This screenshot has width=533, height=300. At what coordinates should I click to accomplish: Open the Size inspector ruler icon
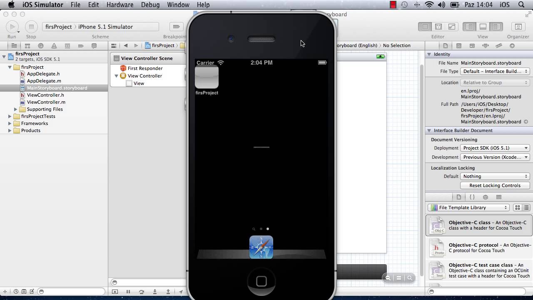(499, 46)
